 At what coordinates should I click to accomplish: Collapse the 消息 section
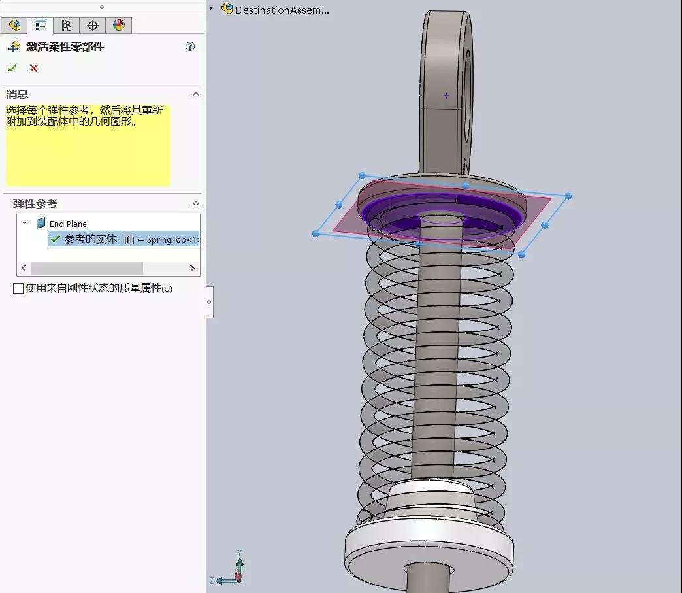(x=195, y=95)
